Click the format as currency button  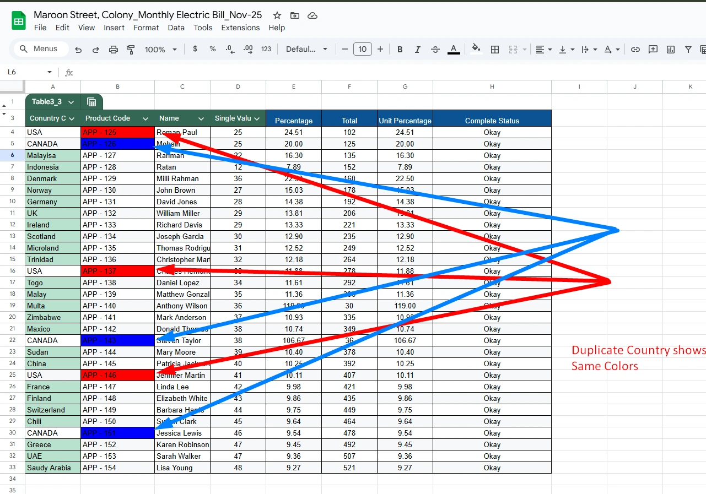tap(195, 49)
